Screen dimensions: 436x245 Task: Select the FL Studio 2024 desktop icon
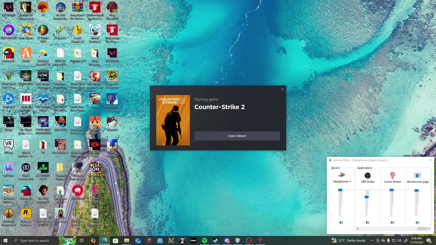[43, 33]
